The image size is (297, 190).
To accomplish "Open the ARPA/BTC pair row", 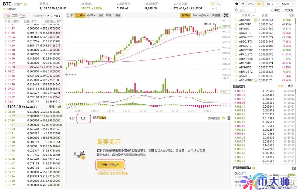I will pyautogui.click(x=264, y=72).
